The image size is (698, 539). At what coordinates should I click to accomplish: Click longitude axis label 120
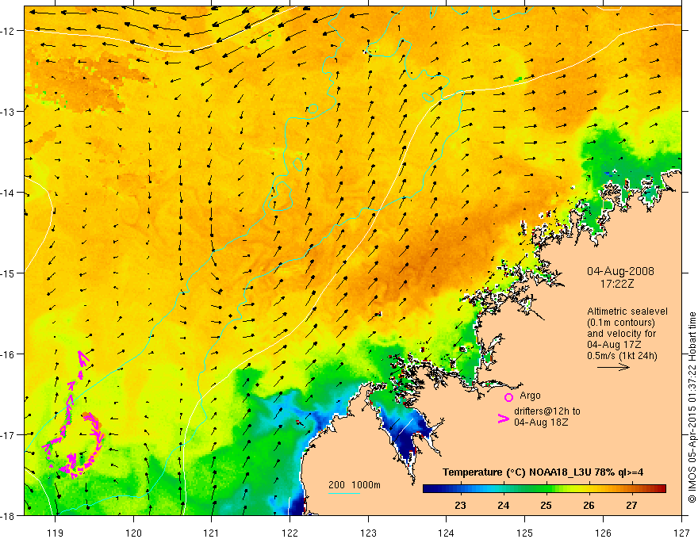pos(133,533)
